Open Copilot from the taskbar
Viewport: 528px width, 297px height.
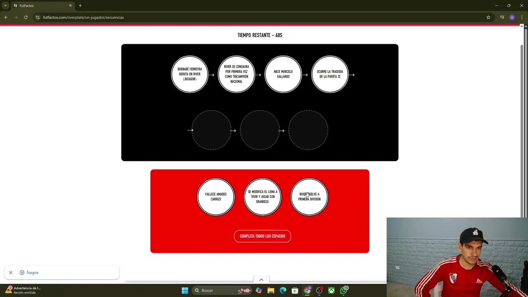pyautogui.click(x=259, y=290)
